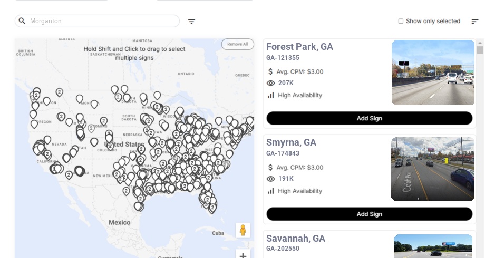
Task: Add the Forest Park, GA sign
Action: [x=369, y=118]
